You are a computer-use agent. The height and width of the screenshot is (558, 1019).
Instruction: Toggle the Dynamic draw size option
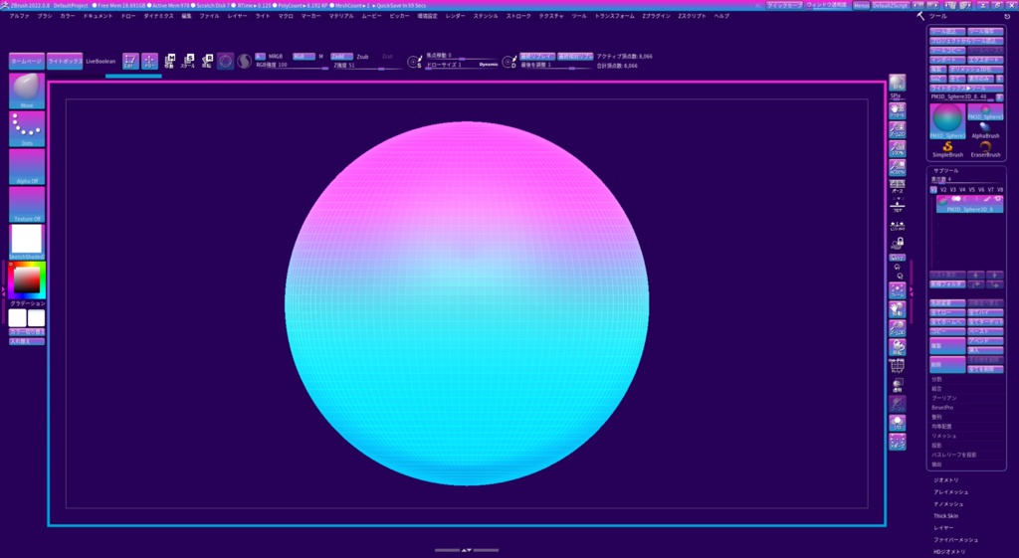coord(488,64)
